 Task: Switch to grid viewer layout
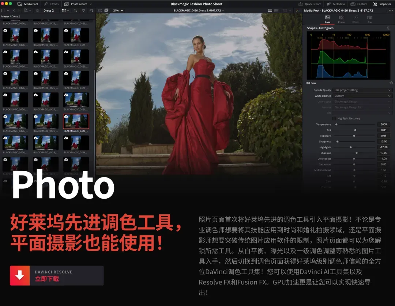(276, 11)
